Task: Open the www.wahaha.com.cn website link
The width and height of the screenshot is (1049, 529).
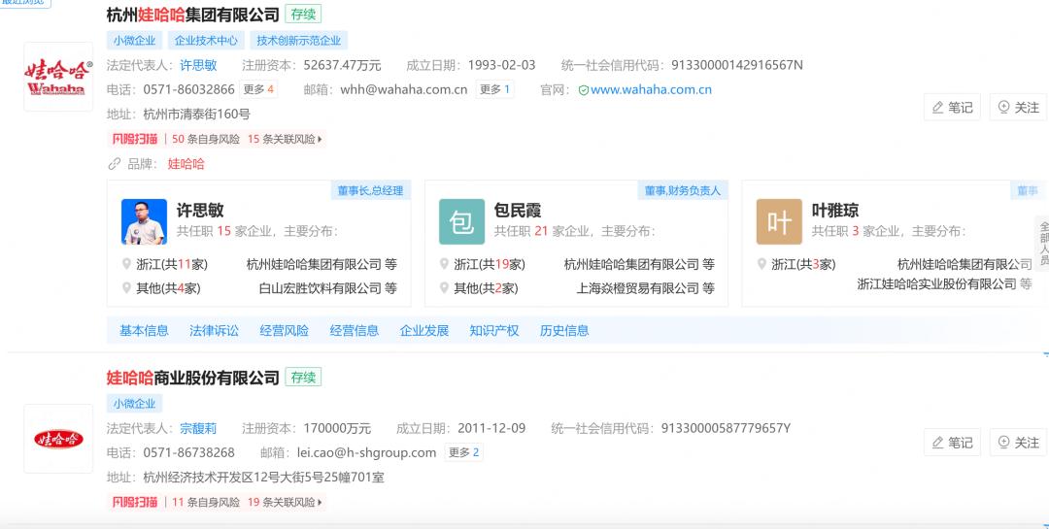Action: pos(651,89)
